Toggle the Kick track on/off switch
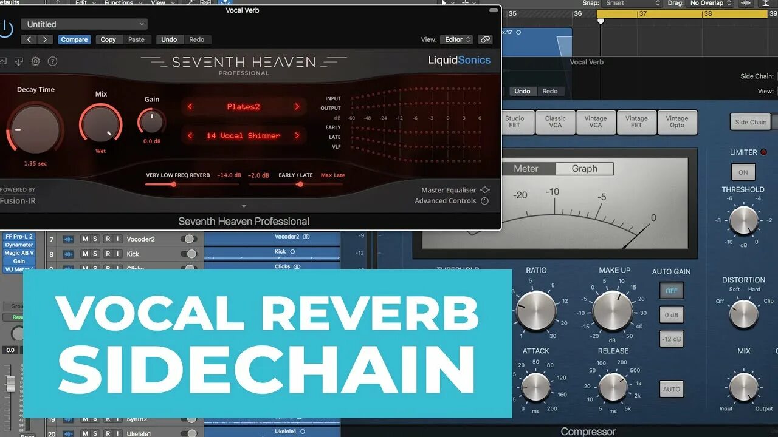 [189, 254]
